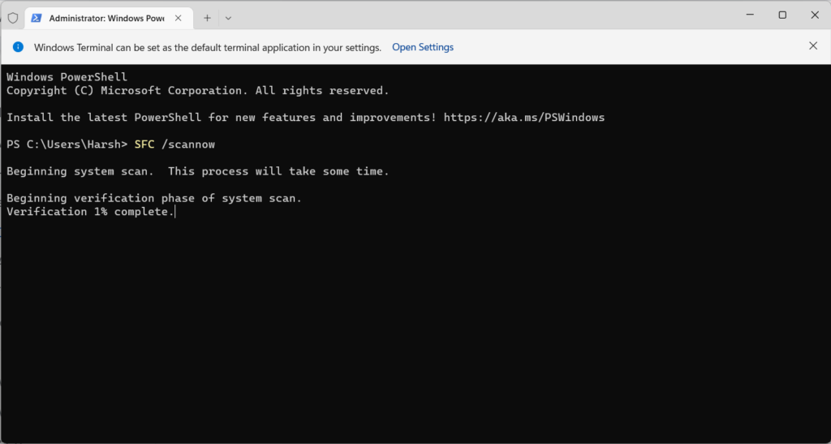
Task: Dismiss the default terminal notification bar
Action: (x=813, y=46)
